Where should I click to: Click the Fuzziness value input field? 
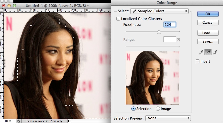click(170, 25)
